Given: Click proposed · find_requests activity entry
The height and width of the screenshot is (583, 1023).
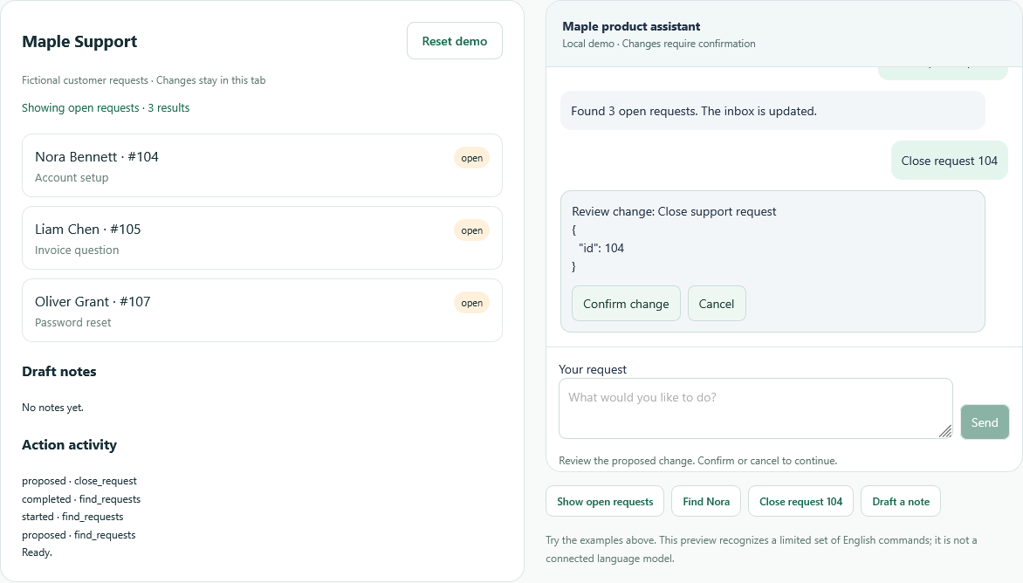Looking at the screenshot, I should (79, 535).
